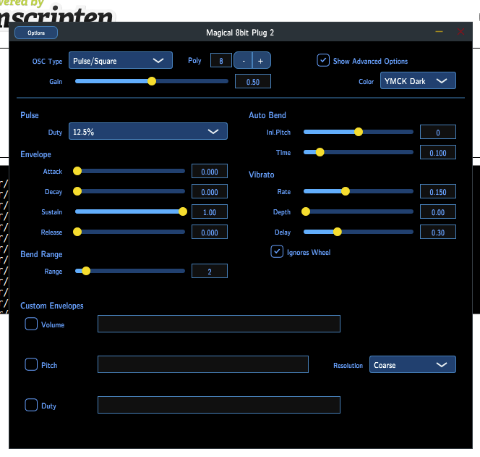Click the Volume envelope text field
The width and height of the screenshot is (480, 457).
pos(219,324)
